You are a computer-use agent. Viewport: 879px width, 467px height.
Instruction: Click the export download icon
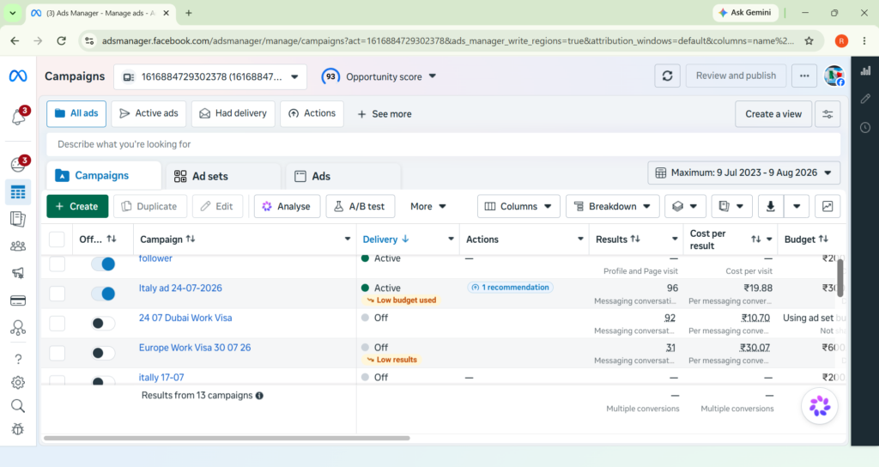(770, 206)
